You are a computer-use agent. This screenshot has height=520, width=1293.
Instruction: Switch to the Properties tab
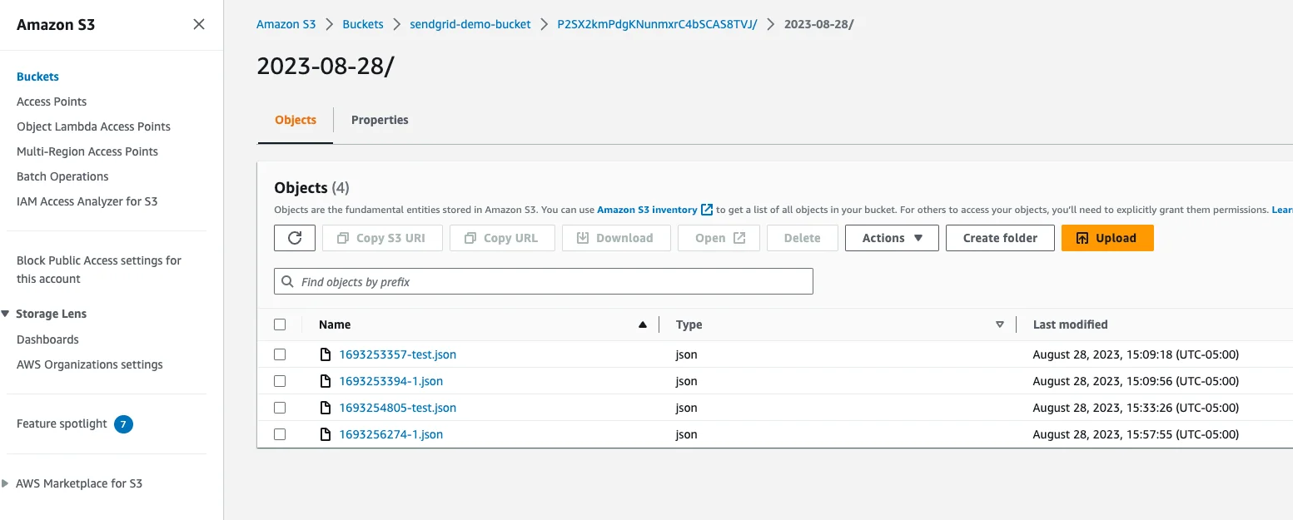[380, 120]
